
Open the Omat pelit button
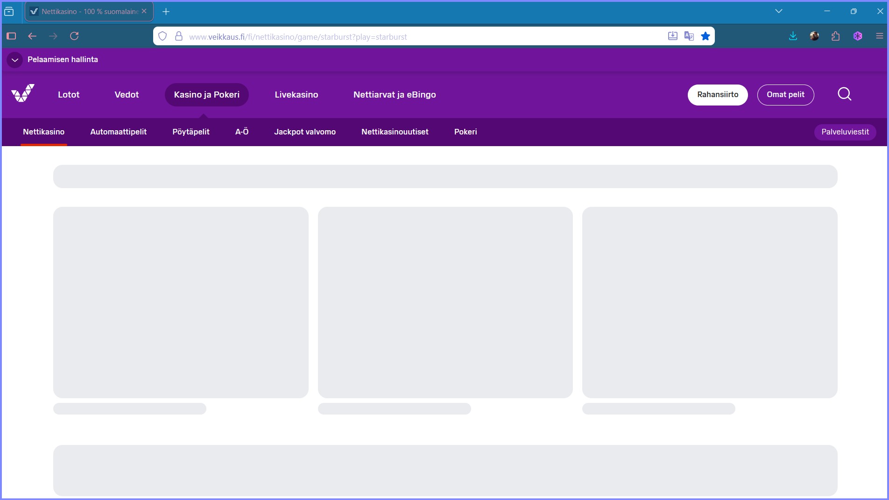(785, 95)
